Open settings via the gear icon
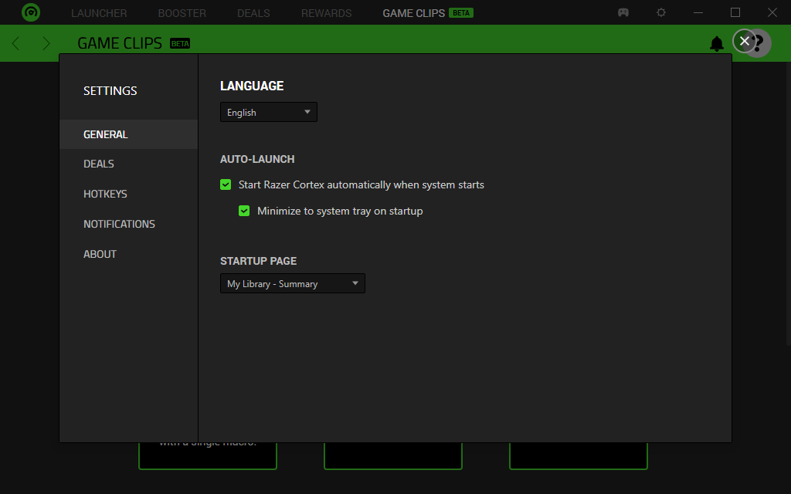Image resolution: width=791 pixels, height=494 pixels. (661, 13)
